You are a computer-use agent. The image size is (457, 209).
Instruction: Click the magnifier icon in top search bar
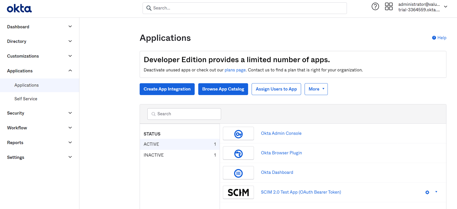[149, 8]
